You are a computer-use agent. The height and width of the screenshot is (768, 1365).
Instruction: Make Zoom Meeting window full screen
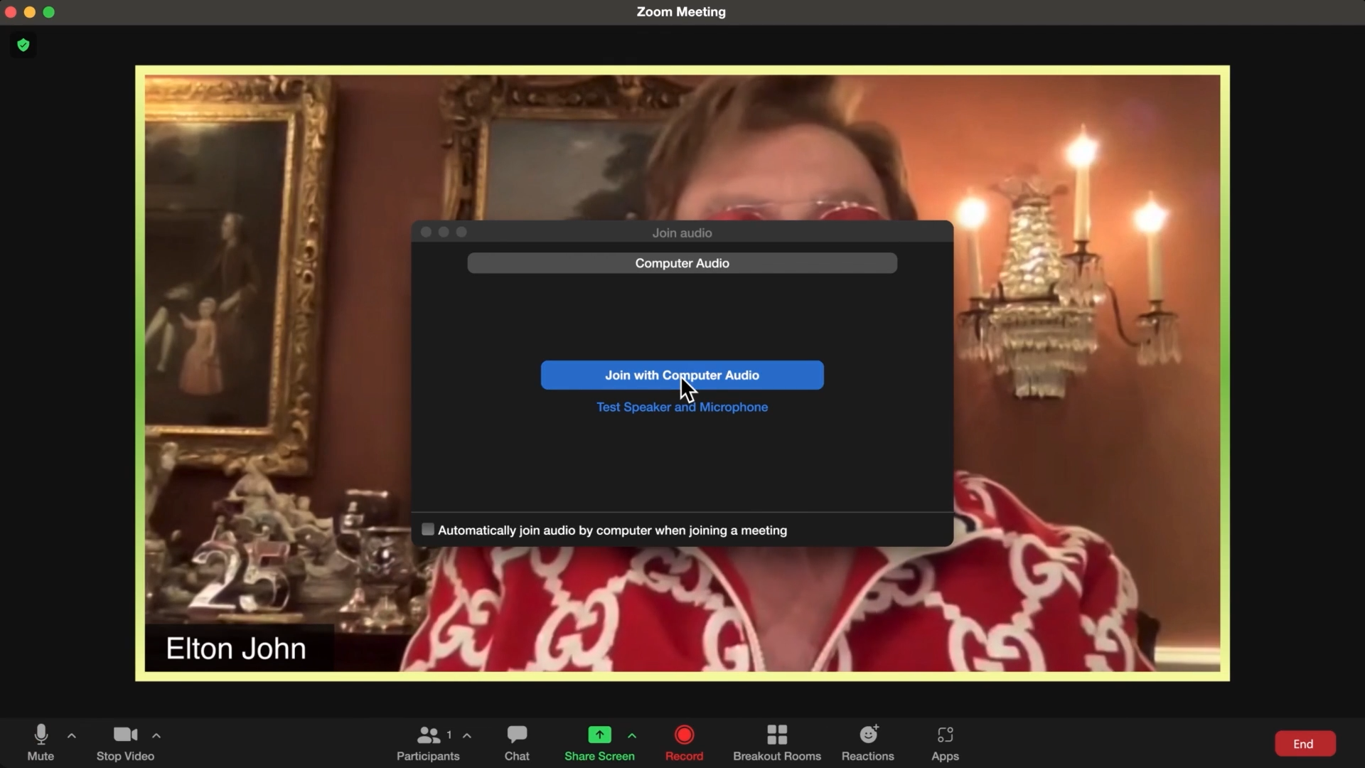pyautogui.click(x=49, y=12)
